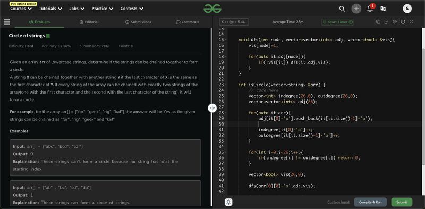Switch to the Problem tab

39,22
